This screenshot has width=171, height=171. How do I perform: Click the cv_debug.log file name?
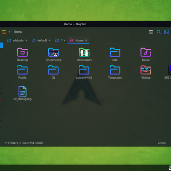click(22, 99)
